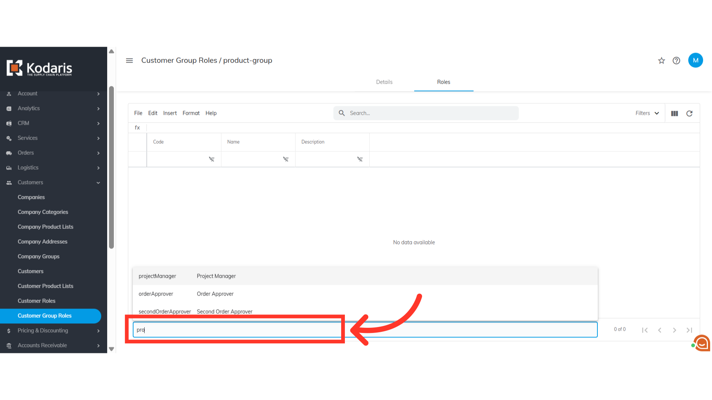712x400 pixels.
Task: Open the help question mark icon
Action: pyautogui.click(x=676, y=60)
